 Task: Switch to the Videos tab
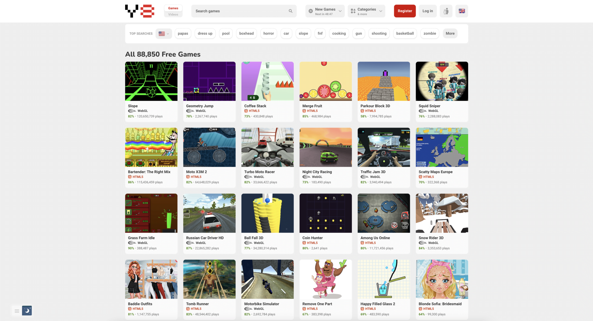click(x=173, y=14)
